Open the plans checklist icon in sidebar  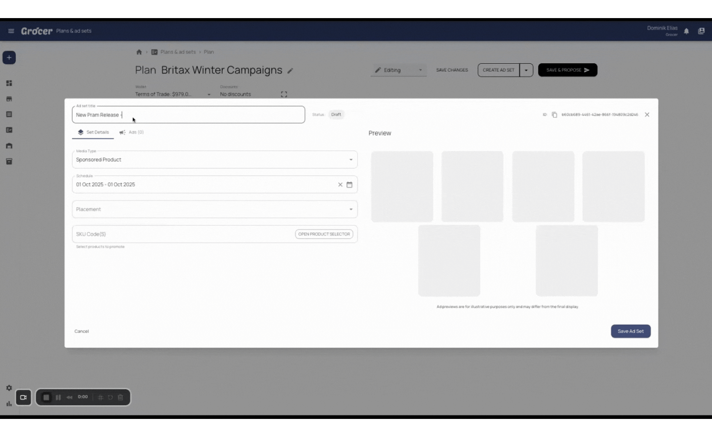point(9,130)
